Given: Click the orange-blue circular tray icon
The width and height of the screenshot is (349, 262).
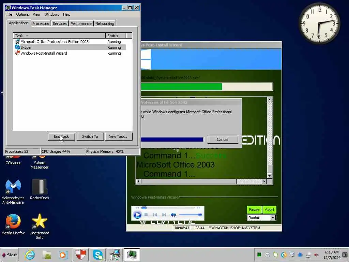Looking at the screenshot, I should point(284,254).
